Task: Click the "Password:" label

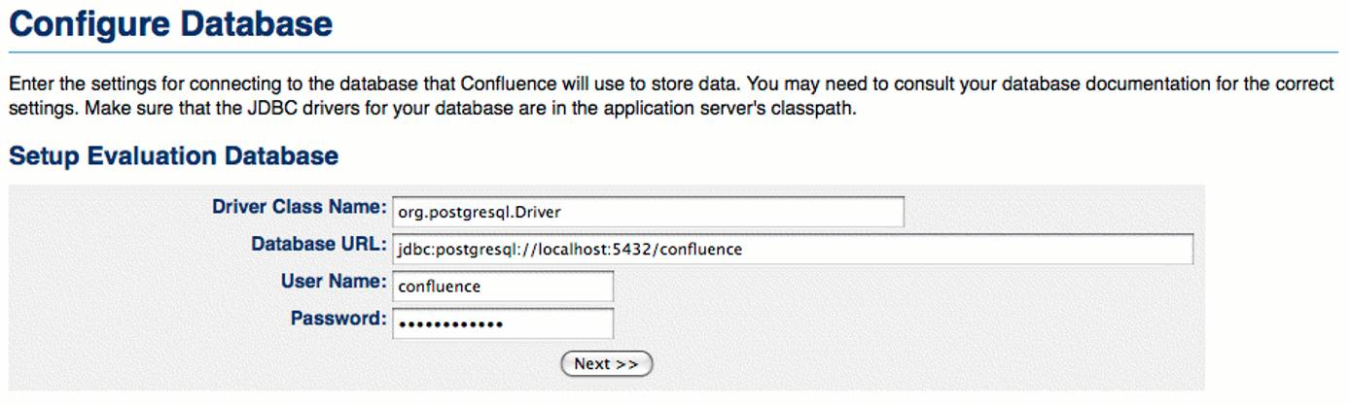Action: click(337, 319)
